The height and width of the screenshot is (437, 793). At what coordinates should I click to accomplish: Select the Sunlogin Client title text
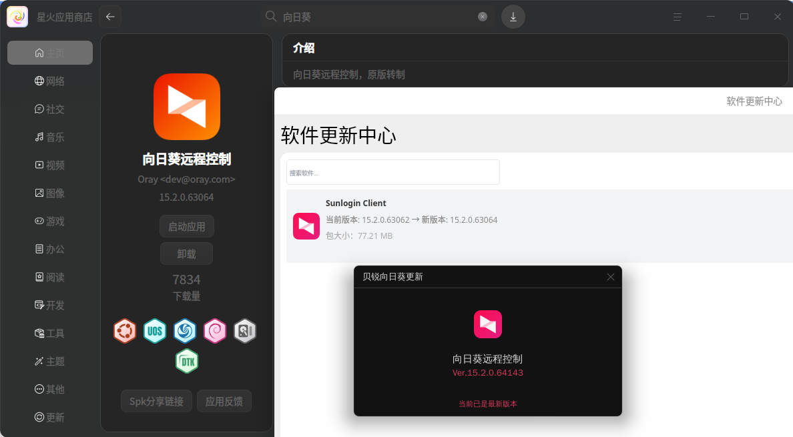(356, 203)
